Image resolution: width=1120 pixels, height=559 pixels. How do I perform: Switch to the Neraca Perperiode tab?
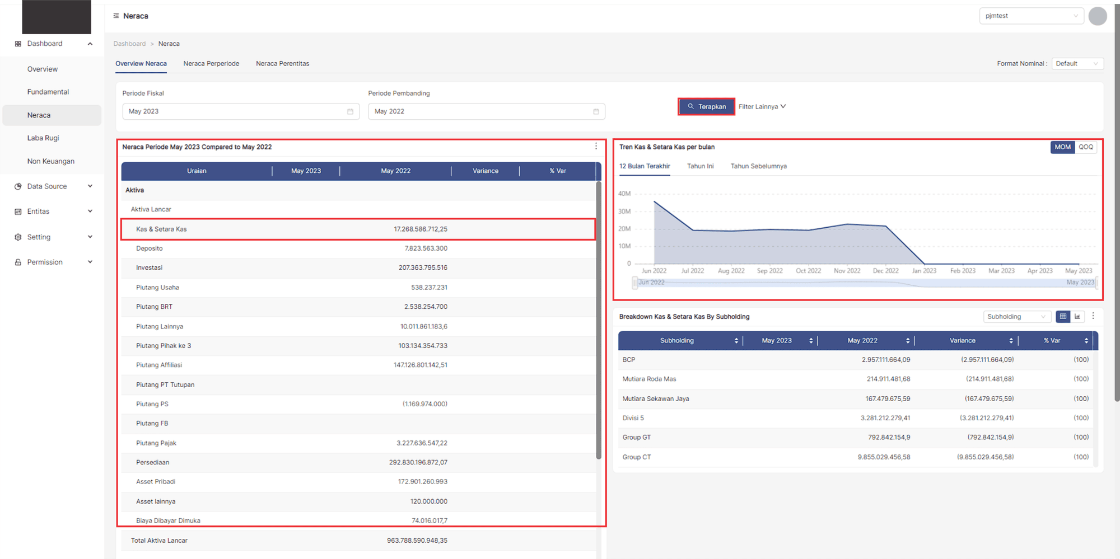click(211, 64)
